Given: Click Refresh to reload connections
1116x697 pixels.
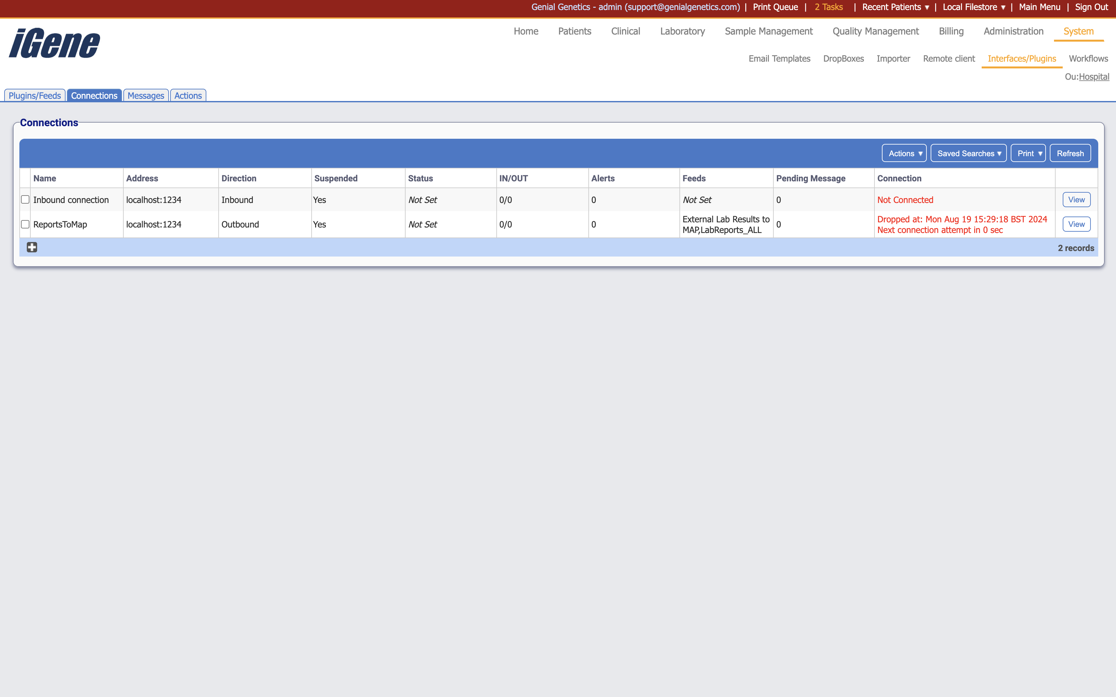Looking at the screenshot, I should [x=1070, y=153].
